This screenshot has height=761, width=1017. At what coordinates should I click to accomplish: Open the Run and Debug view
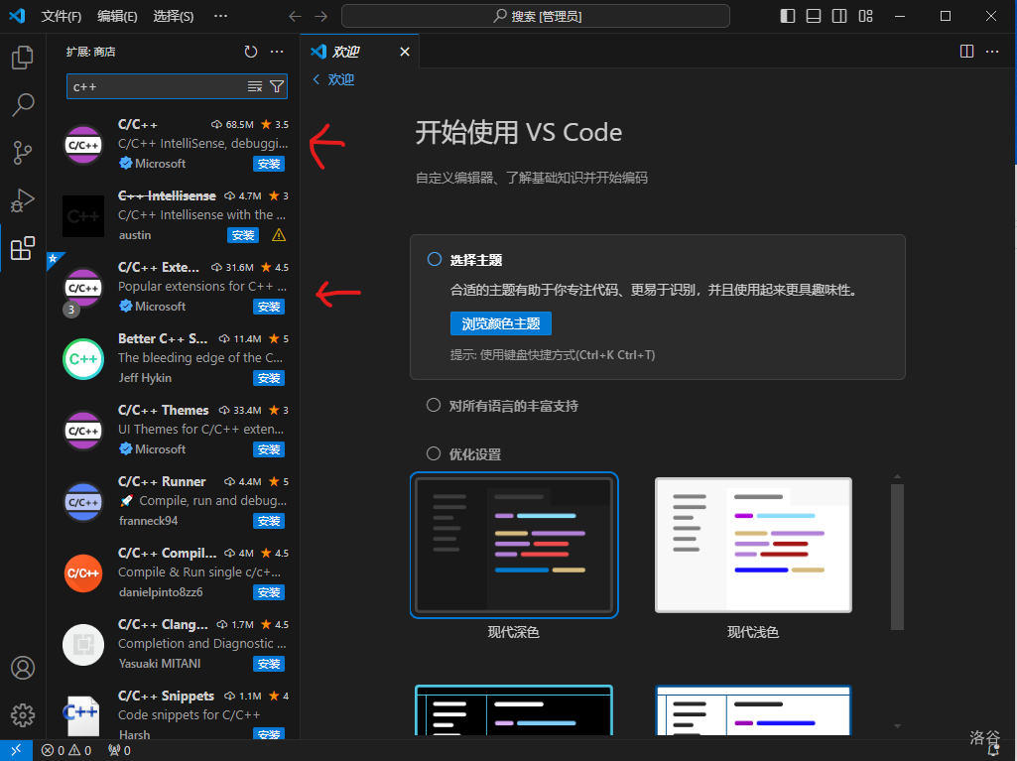(x=23, y=200)
